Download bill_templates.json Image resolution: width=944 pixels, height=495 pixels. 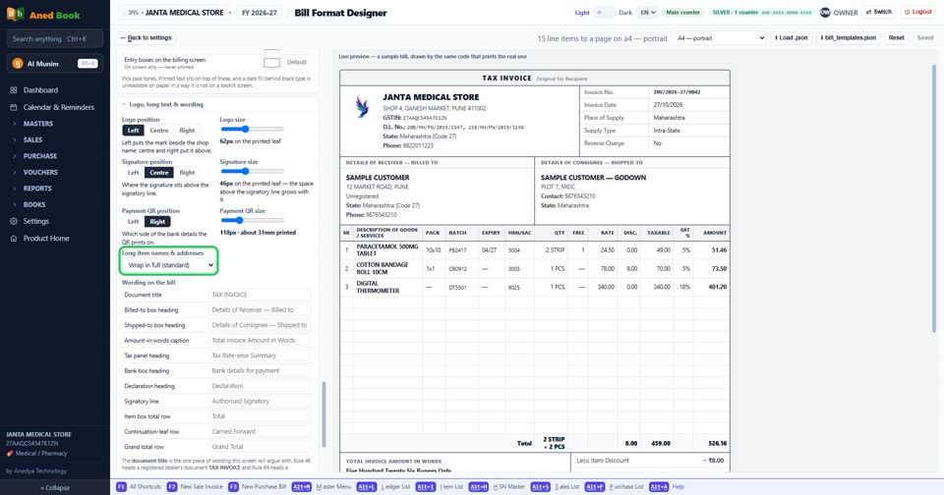coord(849,38)
